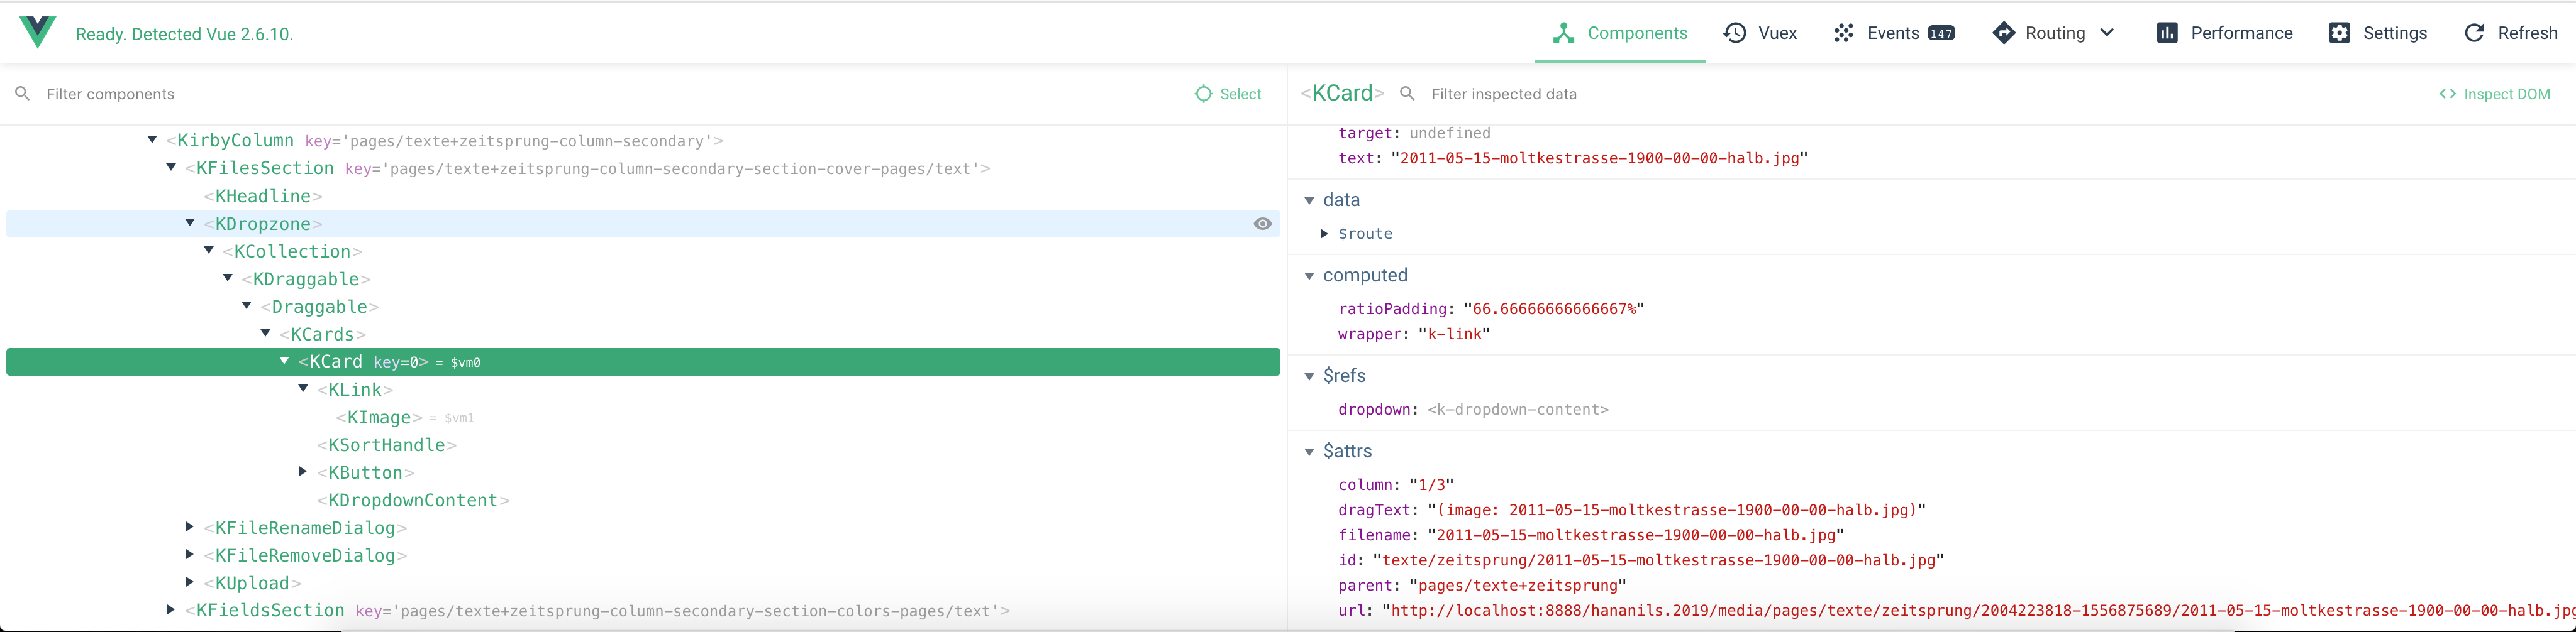
Task: Click the magnifier in the inspected data search
Action: click(1407, 93)
